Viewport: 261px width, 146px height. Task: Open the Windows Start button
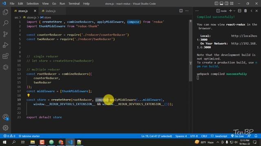4,142
